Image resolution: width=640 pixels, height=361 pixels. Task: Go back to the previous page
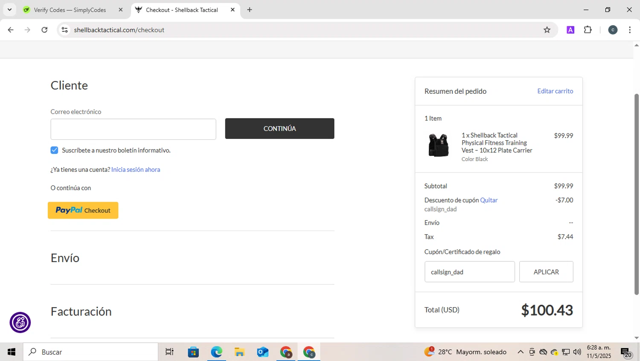pos(11,30)
